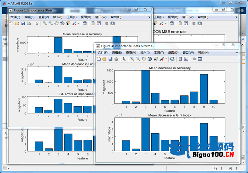Screen dimensions: 248x173
Task: Click Hide Plot Tools icon in Figure 4
Action: (x=194, y=59)
